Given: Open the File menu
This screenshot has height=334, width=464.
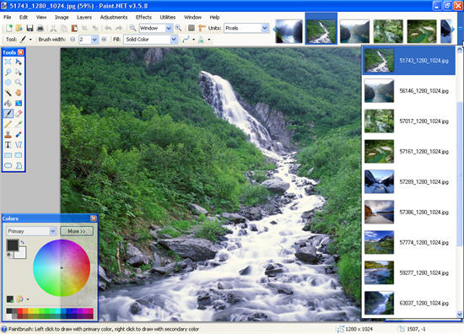Looking at the screenshot, I should [x=8, y=17].
